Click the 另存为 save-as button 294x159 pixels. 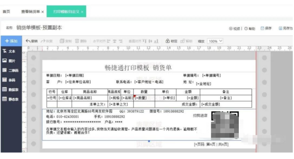point(286,28)
